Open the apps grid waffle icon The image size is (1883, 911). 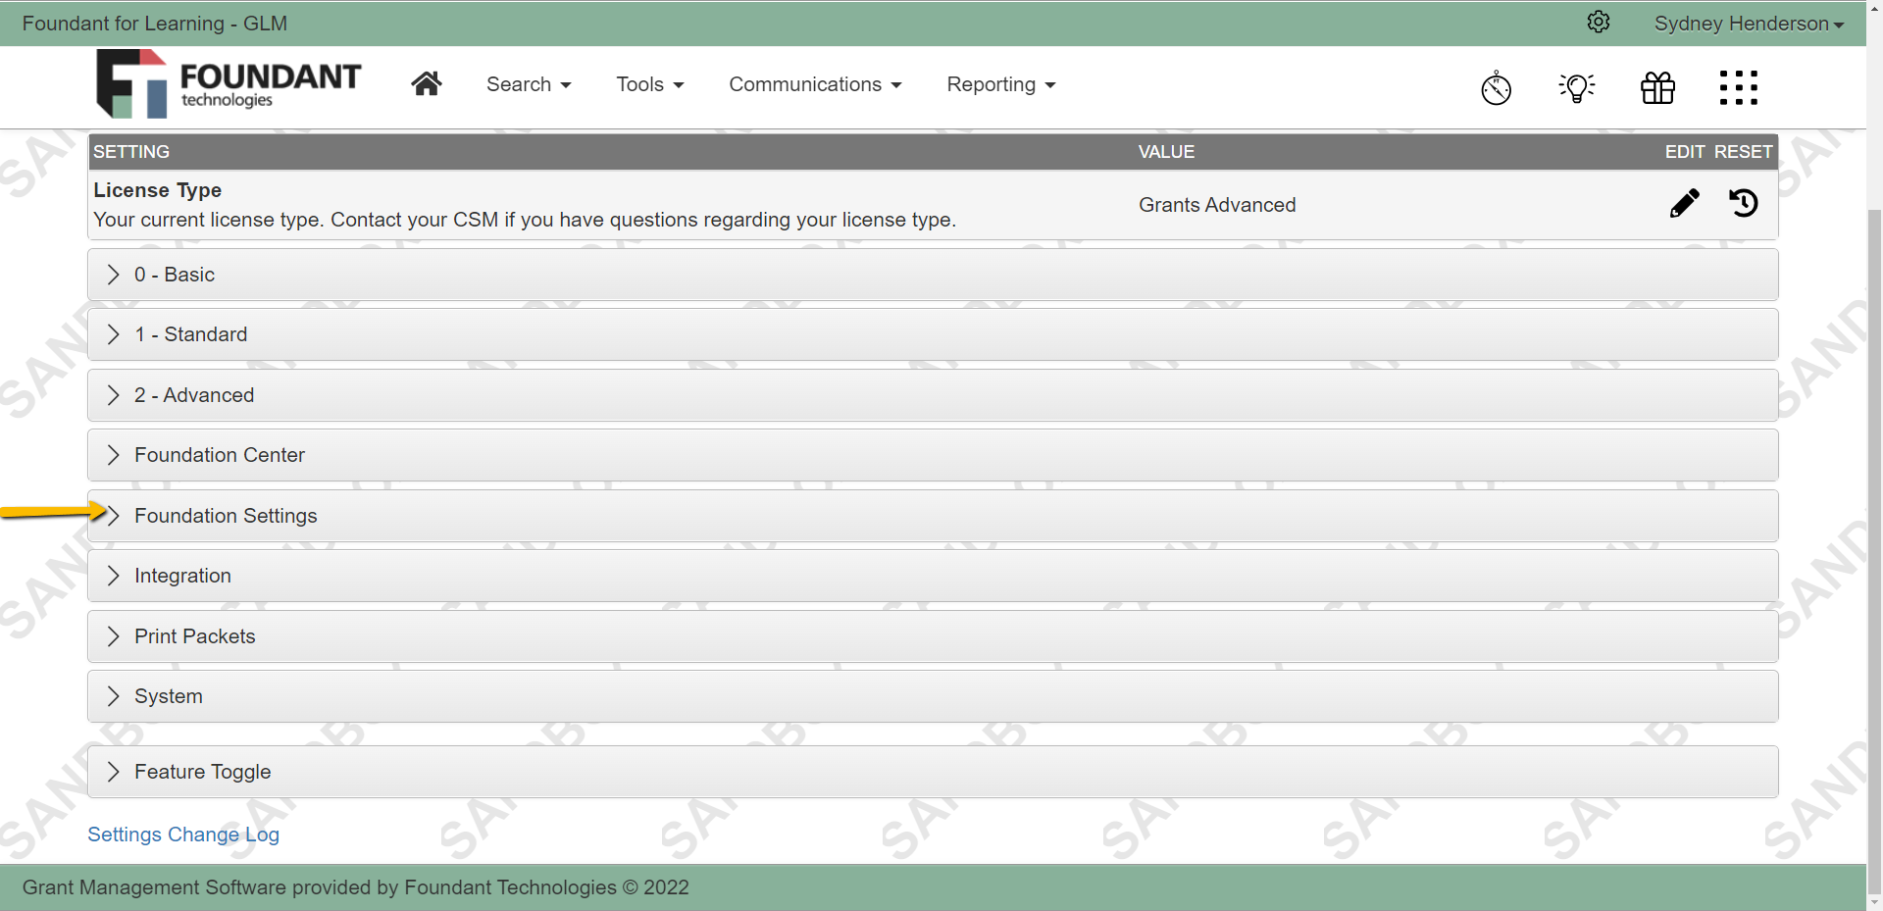tap(1738, 87)
